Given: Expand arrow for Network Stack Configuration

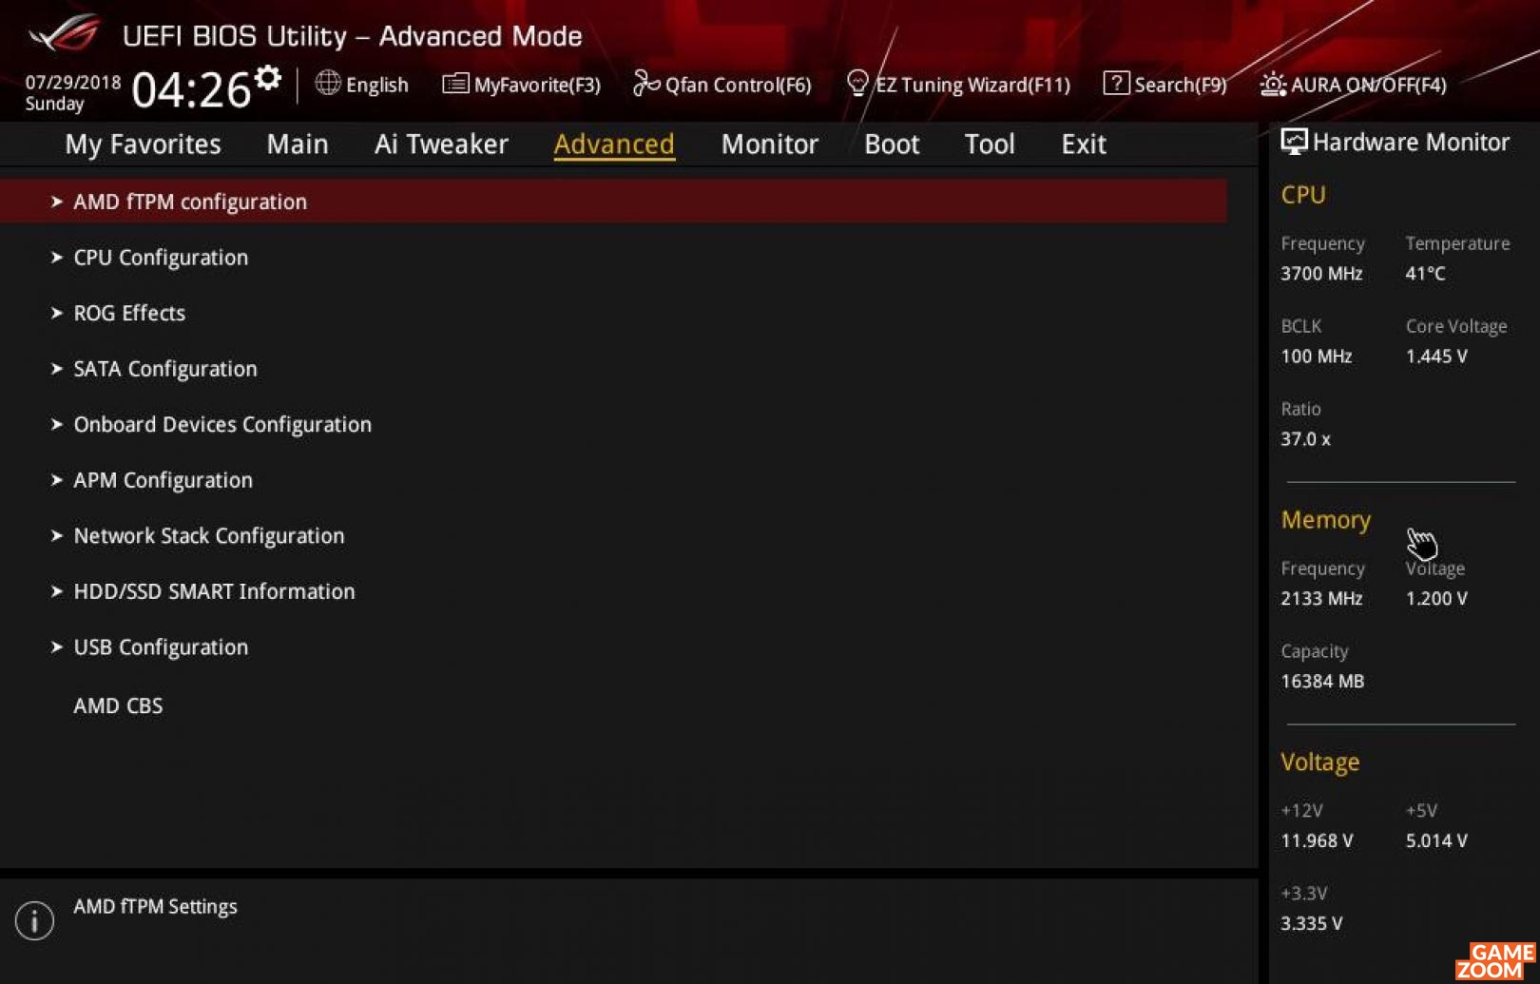Looking at the screenshot, I should tap(56, 535).
